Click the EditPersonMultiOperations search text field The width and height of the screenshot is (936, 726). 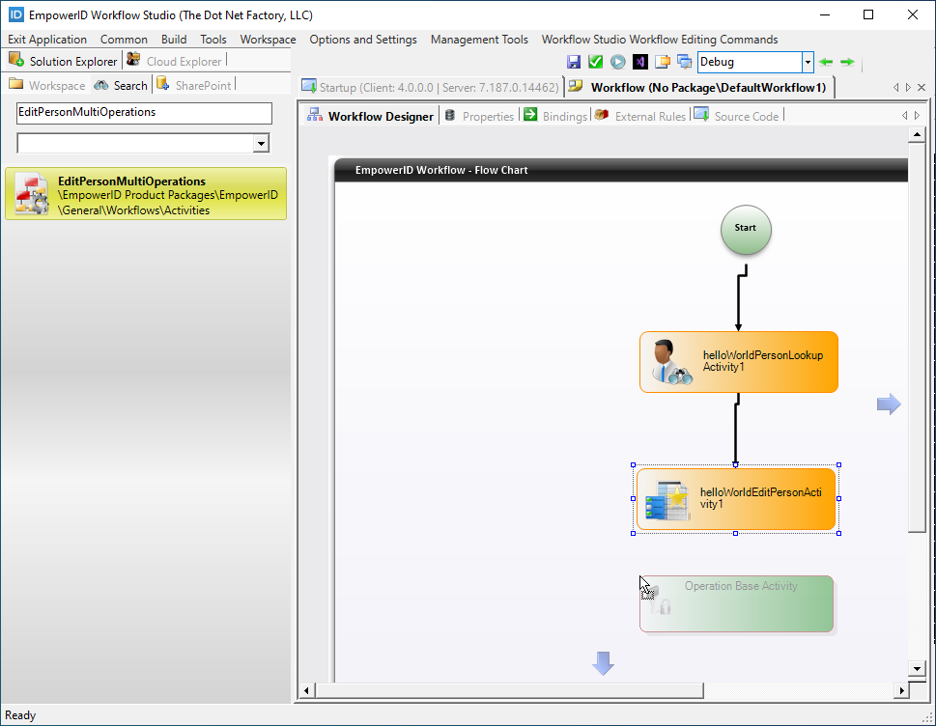click(x=144, y=112)
